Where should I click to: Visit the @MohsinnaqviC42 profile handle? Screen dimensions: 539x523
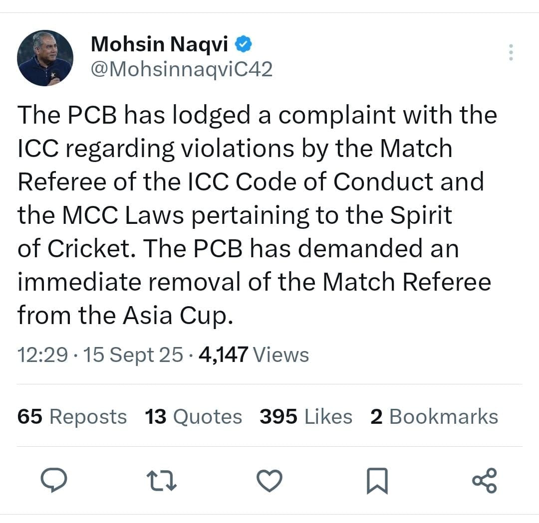pos(183,69)
